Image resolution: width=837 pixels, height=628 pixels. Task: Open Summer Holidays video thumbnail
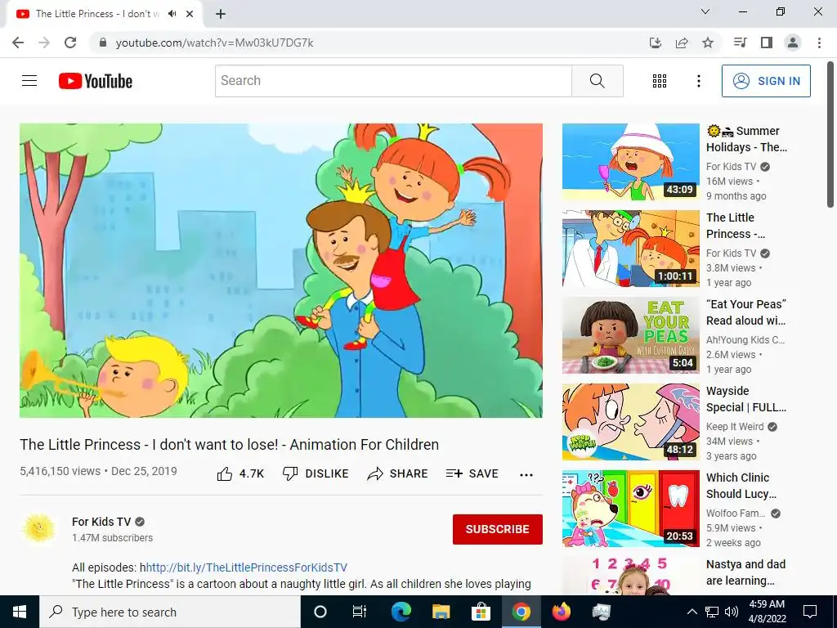point(630,162)
